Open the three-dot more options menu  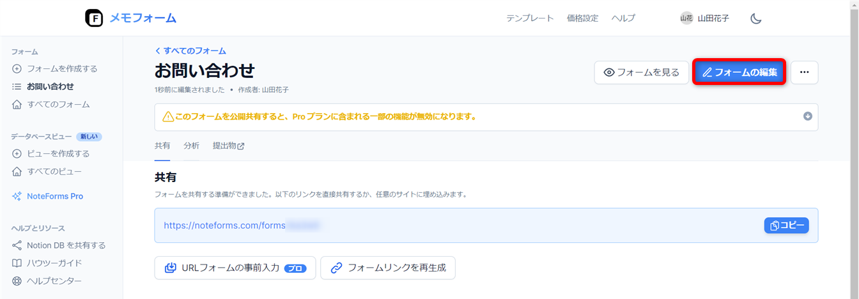(x=804, y=72)
